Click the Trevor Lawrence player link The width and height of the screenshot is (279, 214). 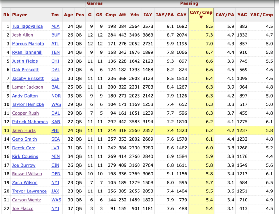click(29, 191)
